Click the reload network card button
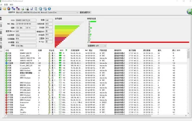Viewport: 192px width, 121px height. 85,12
